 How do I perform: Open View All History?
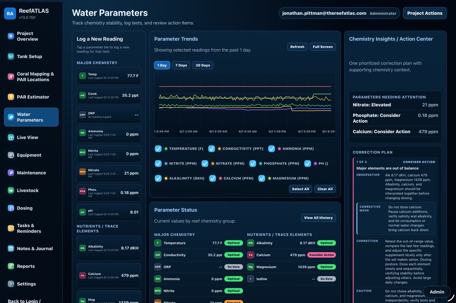(318, 218)
